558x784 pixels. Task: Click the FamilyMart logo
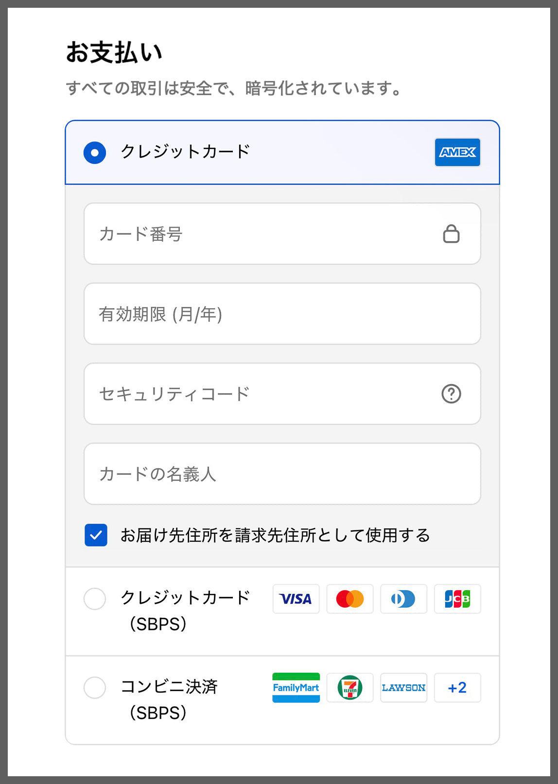(296, 688)
